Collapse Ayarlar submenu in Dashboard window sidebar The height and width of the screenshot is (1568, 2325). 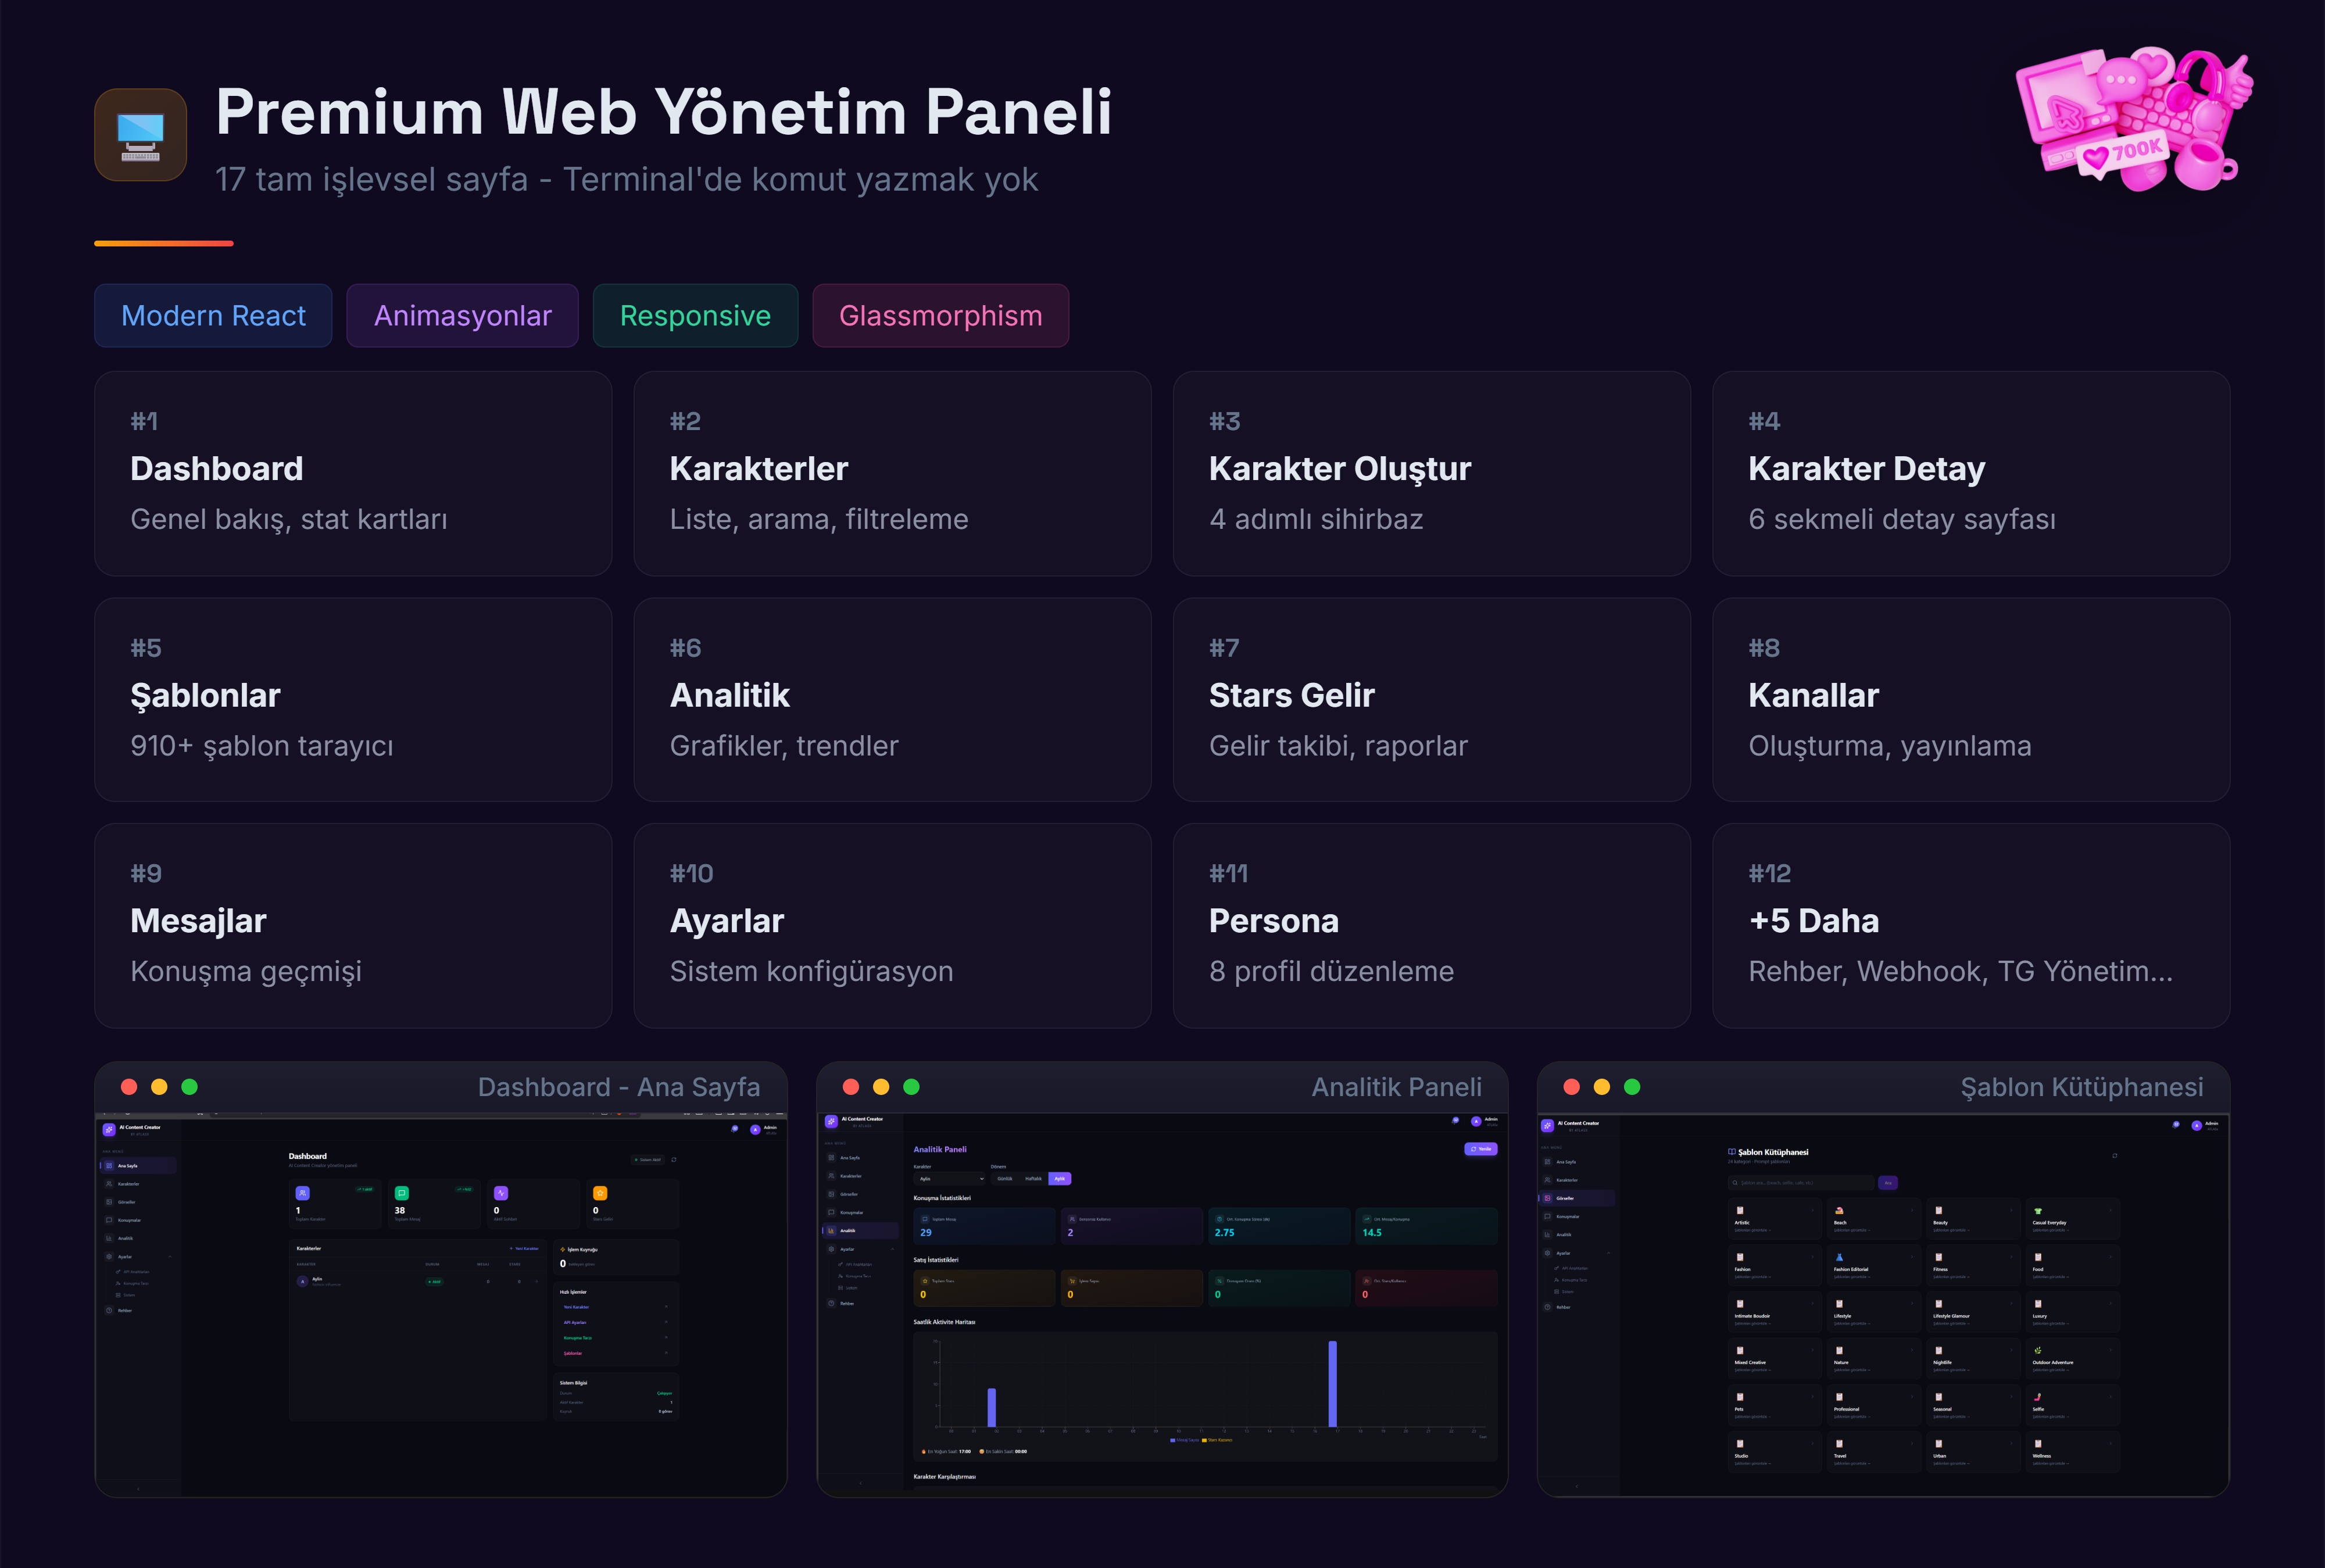click(x=170, y=1257)
